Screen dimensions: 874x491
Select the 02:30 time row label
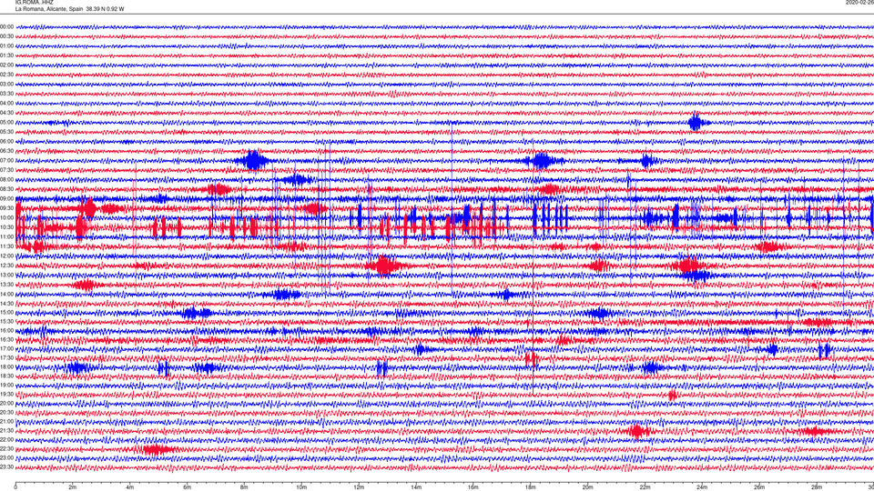point(6,75)
